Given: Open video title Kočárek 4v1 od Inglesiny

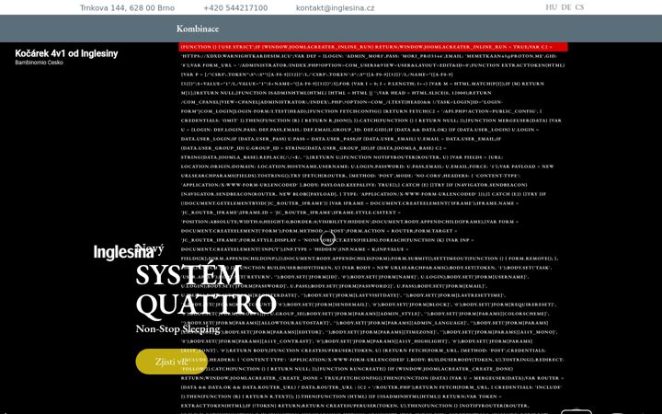Looking at the screenshot, I should (66, 53).
